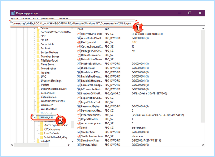Select the VolatileNotifications key

click(x=53, y=101)
